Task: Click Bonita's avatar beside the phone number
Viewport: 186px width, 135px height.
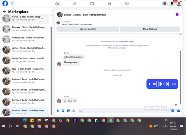Action: [x=59, y=101]
